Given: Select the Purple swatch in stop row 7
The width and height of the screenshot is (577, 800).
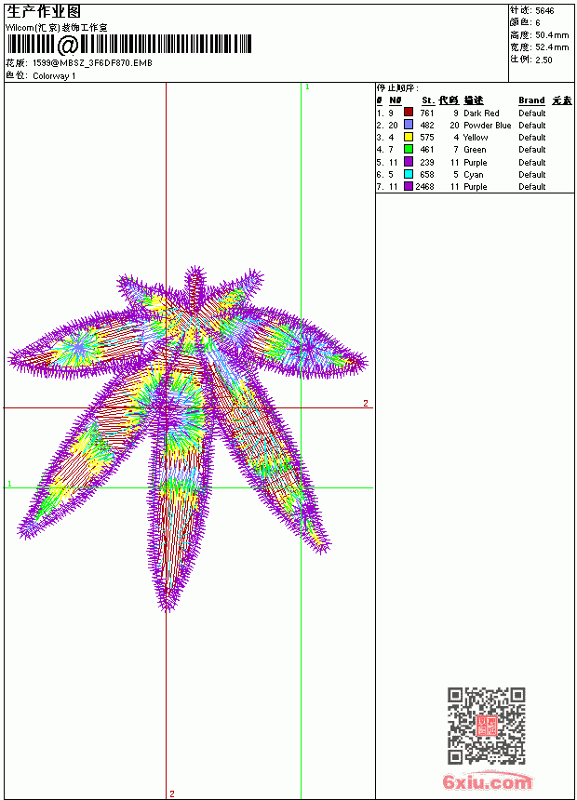Looking at the screenshot, I should pos(409,186).
